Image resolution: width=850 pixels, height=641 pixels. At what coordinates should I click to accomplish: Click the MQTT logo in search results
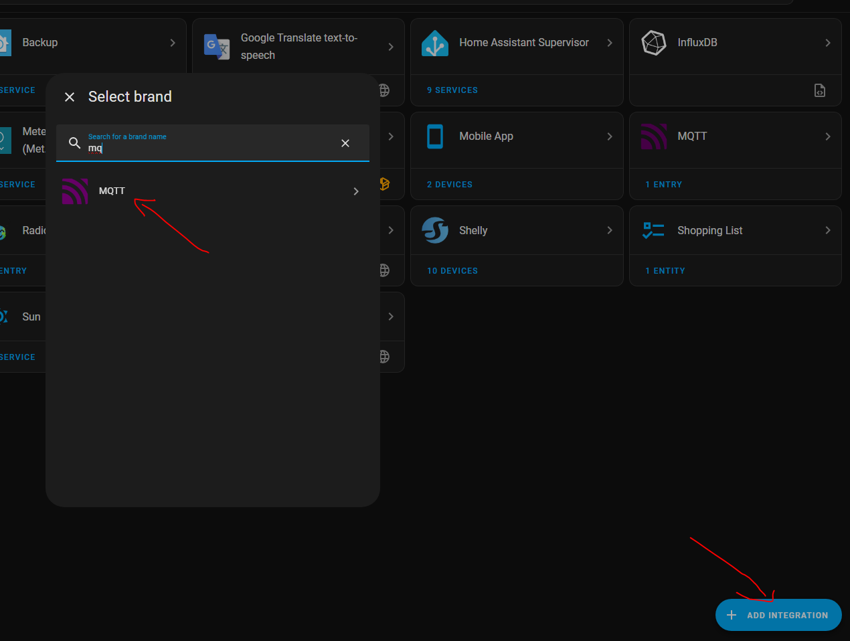[75, 191]
